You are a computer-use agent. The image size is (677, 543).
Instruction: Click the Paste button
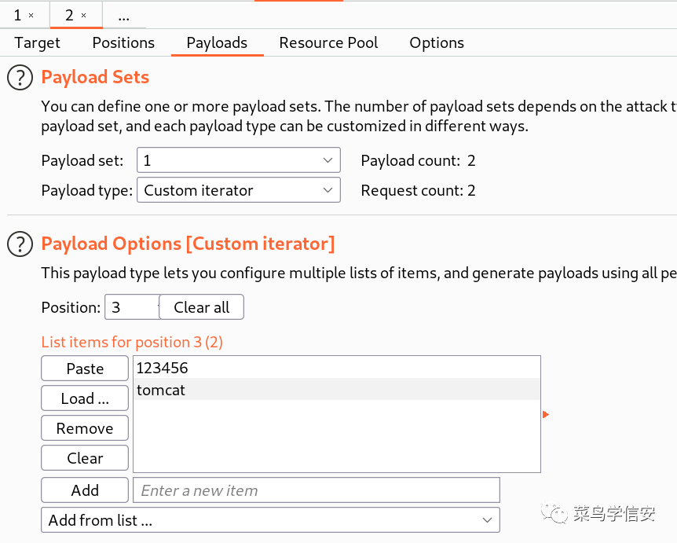85,369
